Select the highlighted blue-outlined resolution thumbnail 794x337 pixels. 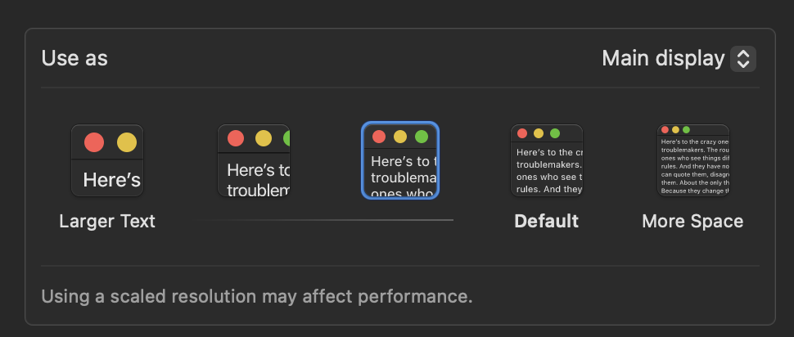tap(400, 160)
